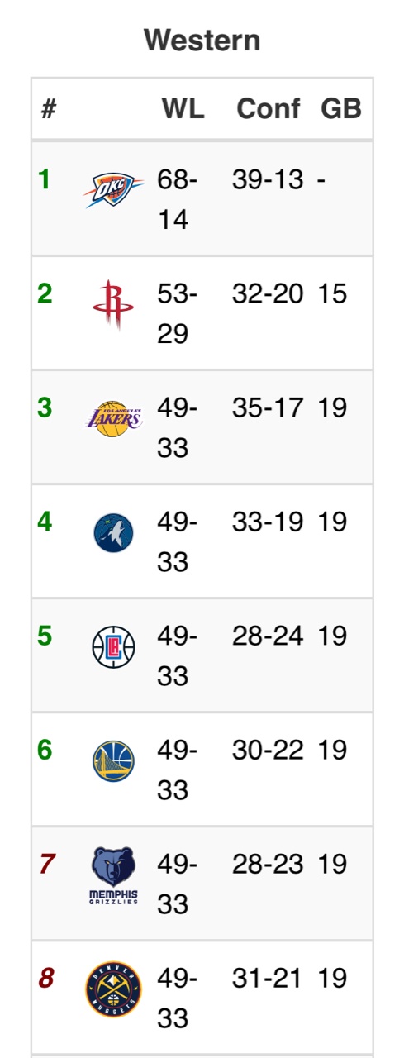Sort by the Conf column header

[x=269, y=109]
